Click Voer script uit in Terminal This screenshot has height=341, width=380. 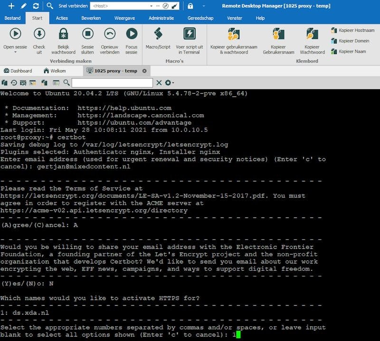click(x=189, y=41)
